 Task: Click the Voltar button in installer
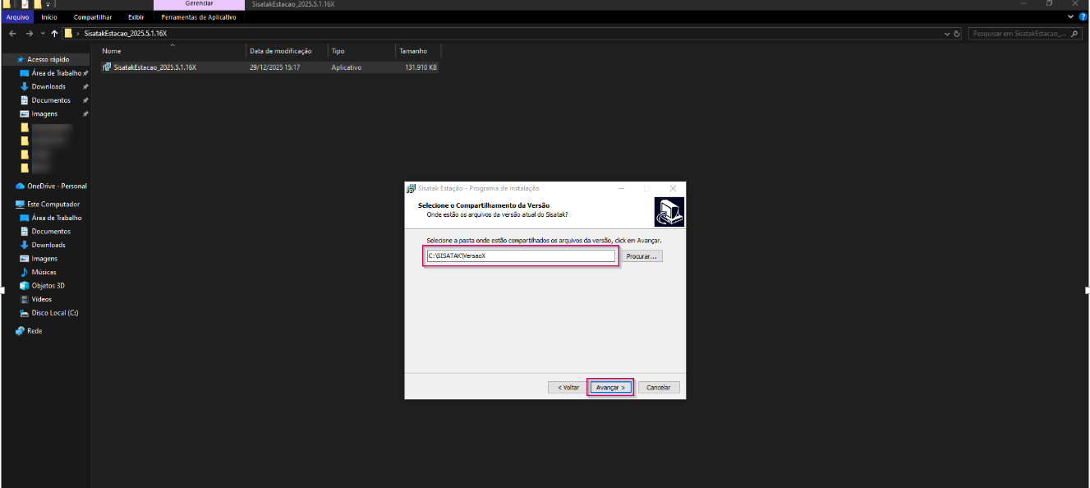tap(568, 387)
